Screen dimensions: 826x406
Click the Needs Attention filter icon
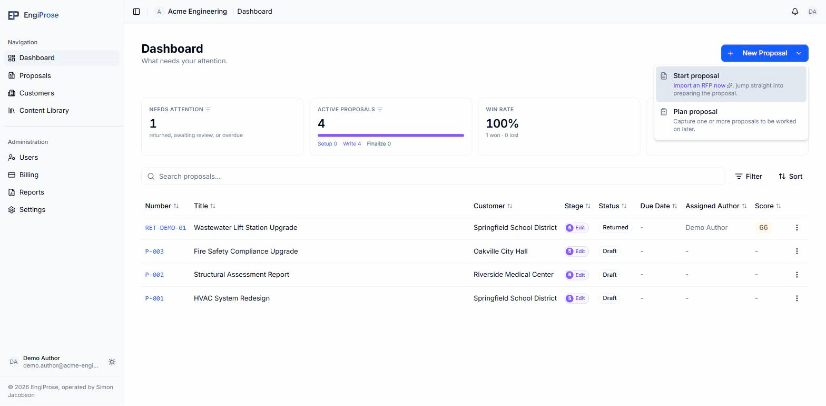pos(208,110)
